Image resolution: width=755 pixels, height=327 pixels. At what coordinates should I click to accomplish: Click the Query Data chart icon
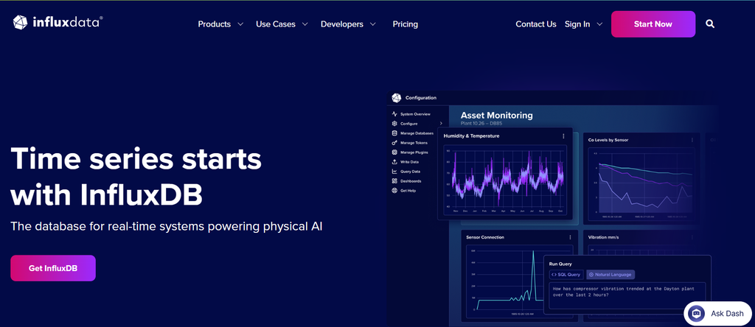(394, 171)
